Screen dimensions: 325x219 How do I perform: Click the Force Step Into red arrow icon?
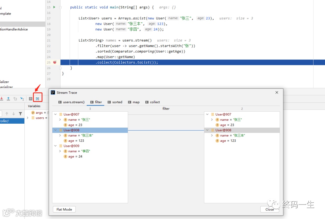tap(2, 99)
